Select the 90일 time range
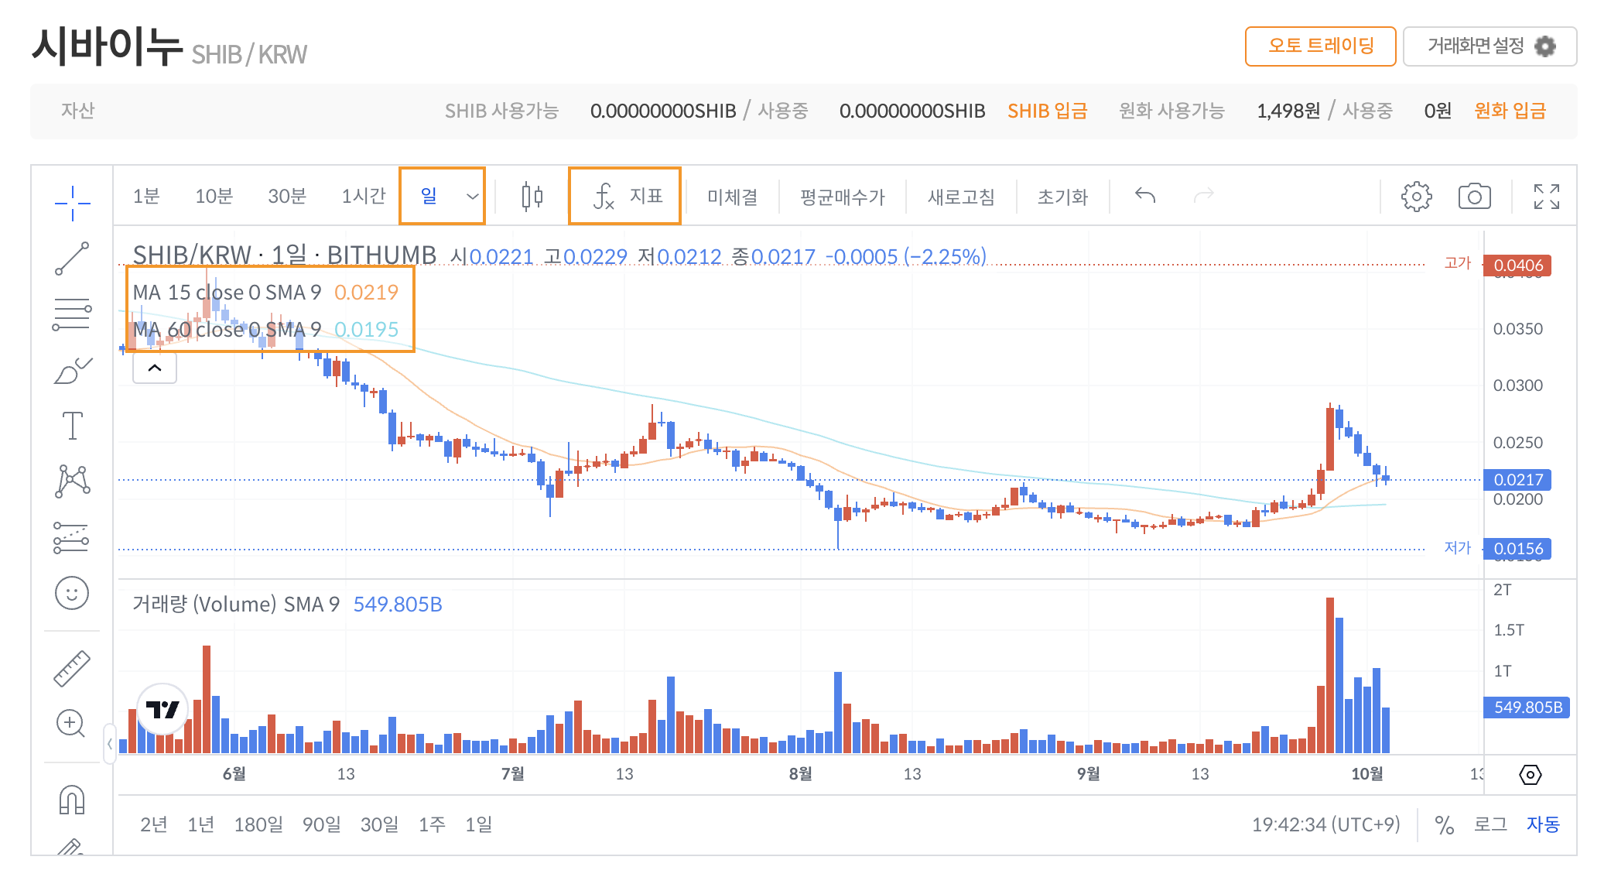The height and width of the screenshot is (884, 1611). tap(321, 824)
